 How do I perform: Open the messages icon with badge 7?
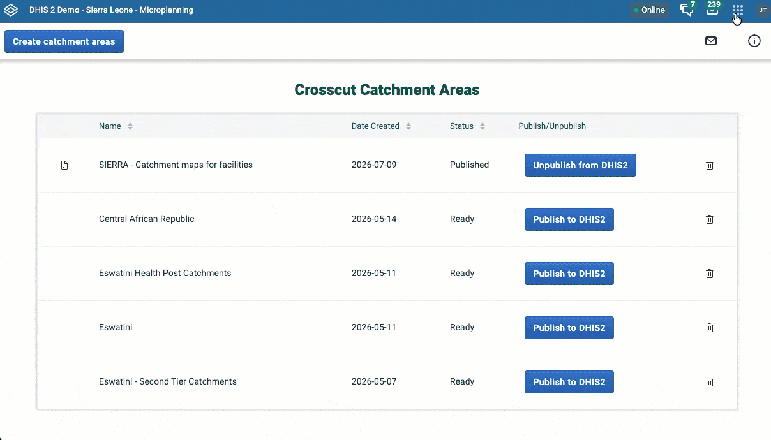click(687, 10)
